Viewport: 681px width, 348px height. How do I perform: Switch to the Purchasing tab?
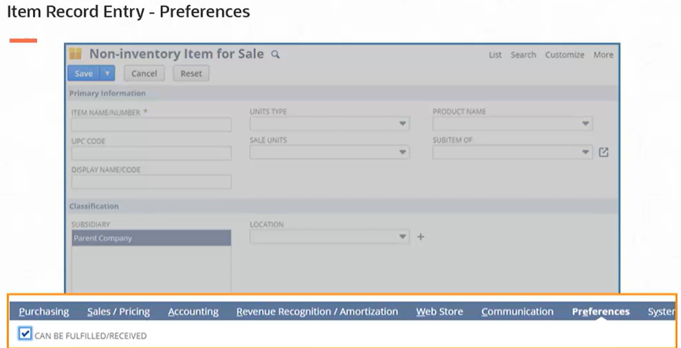click(x=44, y=312)
